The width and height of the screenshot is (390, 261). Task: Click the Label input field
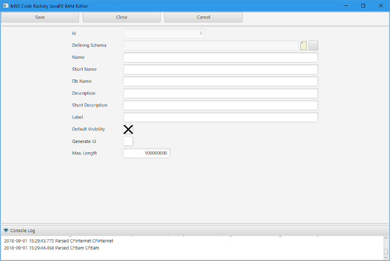click(220, 117)
